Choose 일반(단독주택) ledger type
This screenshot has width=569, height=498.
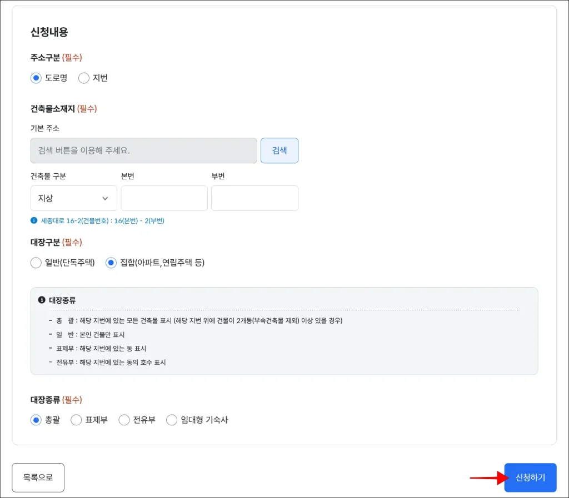point(36,263)
